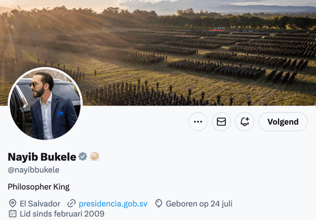Open the presidencia.gob.sv website link
Screen dimensions: 316x220
click(x=113, y=203)
